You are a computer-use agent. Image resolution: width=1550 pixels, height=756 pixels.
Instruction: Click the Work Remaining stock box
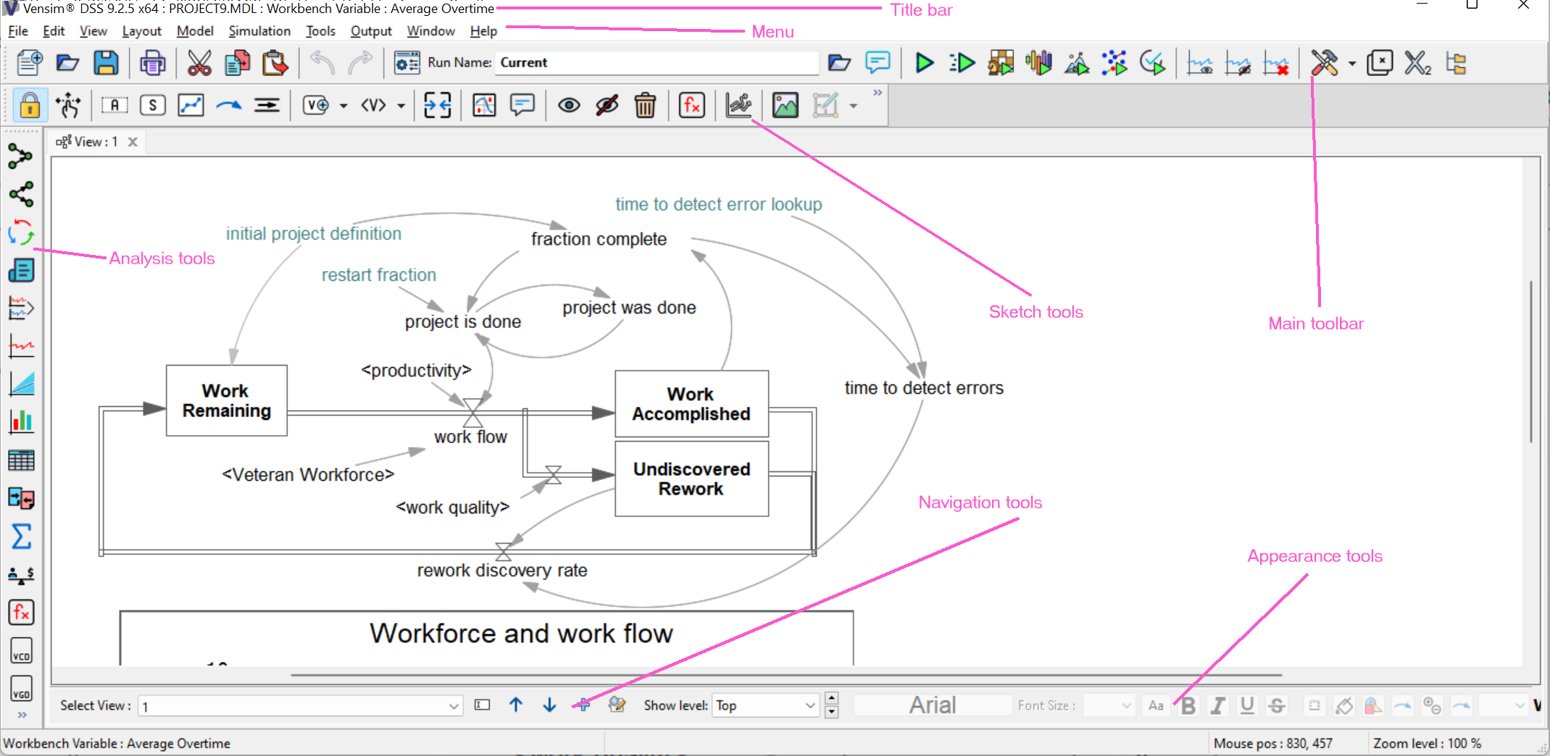[x=226, y=400]
